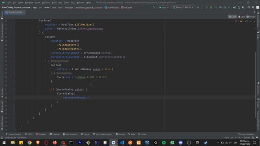
Task: Open Device Manager from the toolbar icon
Action: tap(239, 7)
